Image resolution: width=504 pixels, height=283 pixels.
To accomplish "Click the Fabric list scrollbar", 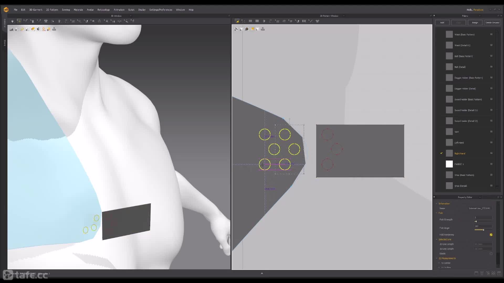I will [497, 109].
